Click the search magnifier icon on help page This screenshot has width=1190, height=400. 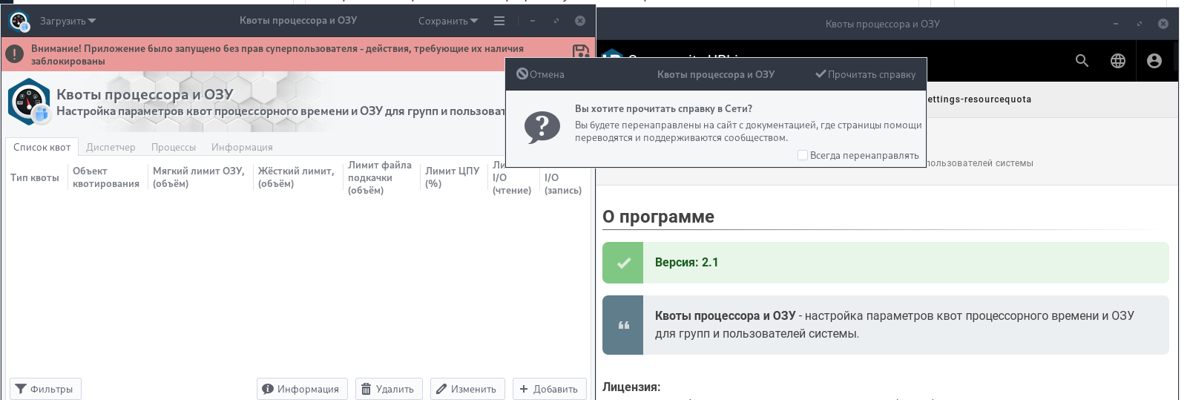(1082, 61)
